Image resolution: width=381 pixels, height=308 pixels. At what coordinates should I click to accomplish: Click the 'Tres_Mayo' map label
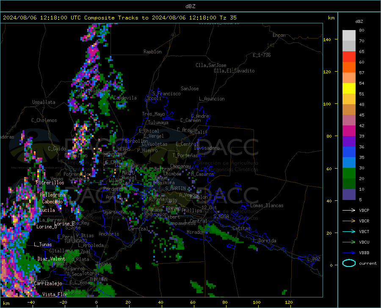coord(153,114)
